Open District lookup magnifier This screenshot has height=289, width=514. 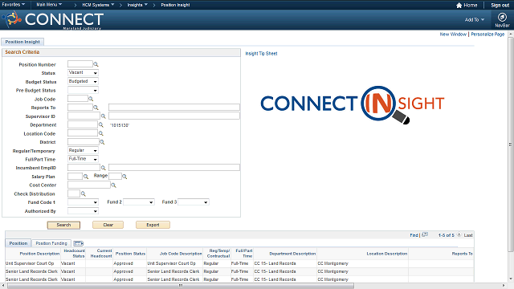point(102,142)
